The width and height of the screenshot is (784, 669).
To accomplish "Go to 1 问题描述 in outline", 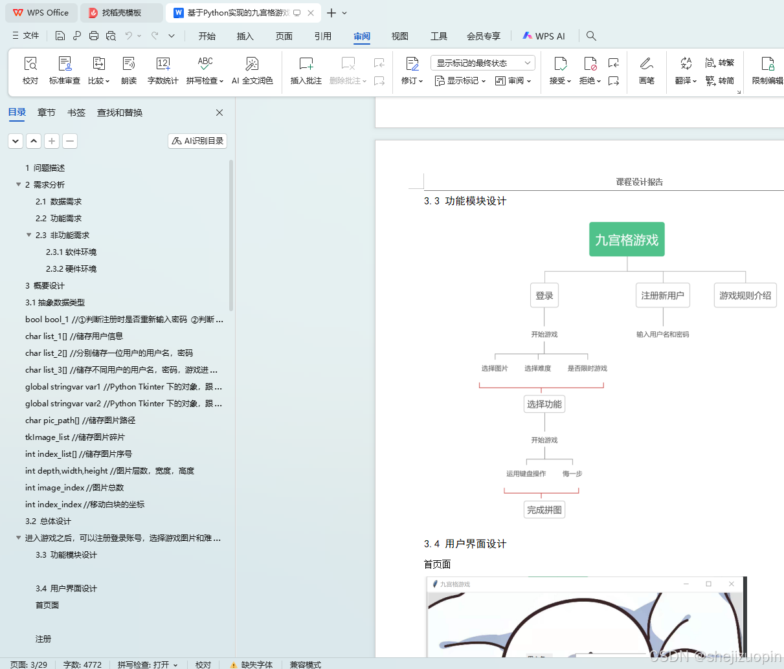I will [x=45, y=168].
